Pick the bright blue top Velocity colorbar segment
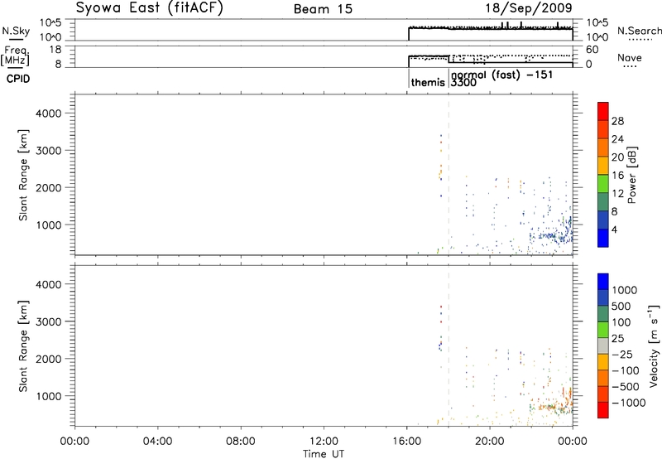This screenshot has height=459, width=662. pyautogui.click(x=603, y=282)
